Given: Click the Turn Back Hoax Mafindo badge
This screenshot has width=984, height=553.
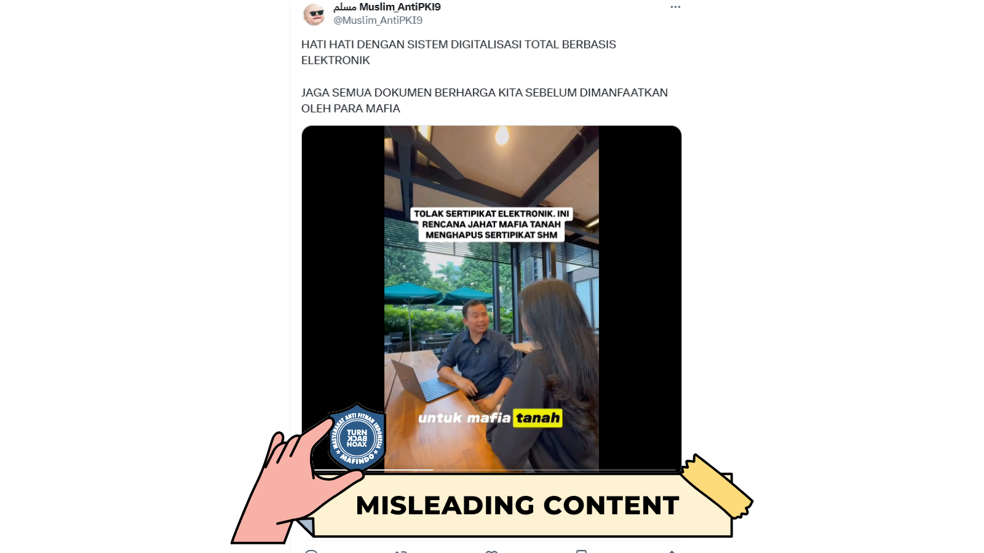Looking at the screenshot, I should [x=357, y=437].
